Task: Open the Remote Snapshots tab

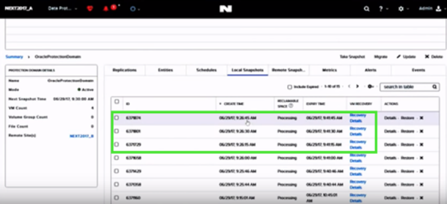Action: 288,70
